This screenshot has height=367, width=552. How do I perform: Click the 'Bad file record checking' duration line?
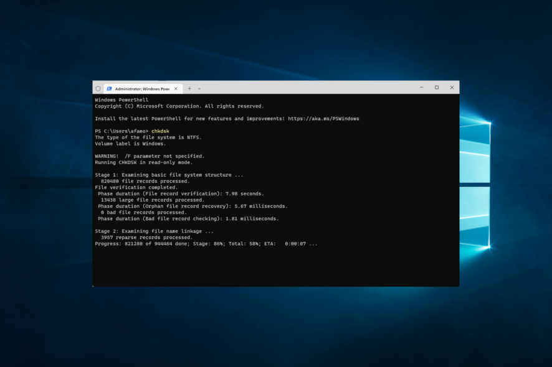(188, 219)
